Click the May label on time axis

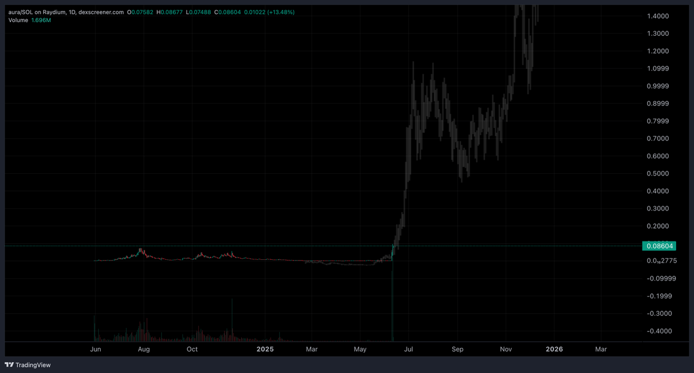(360, 349)
